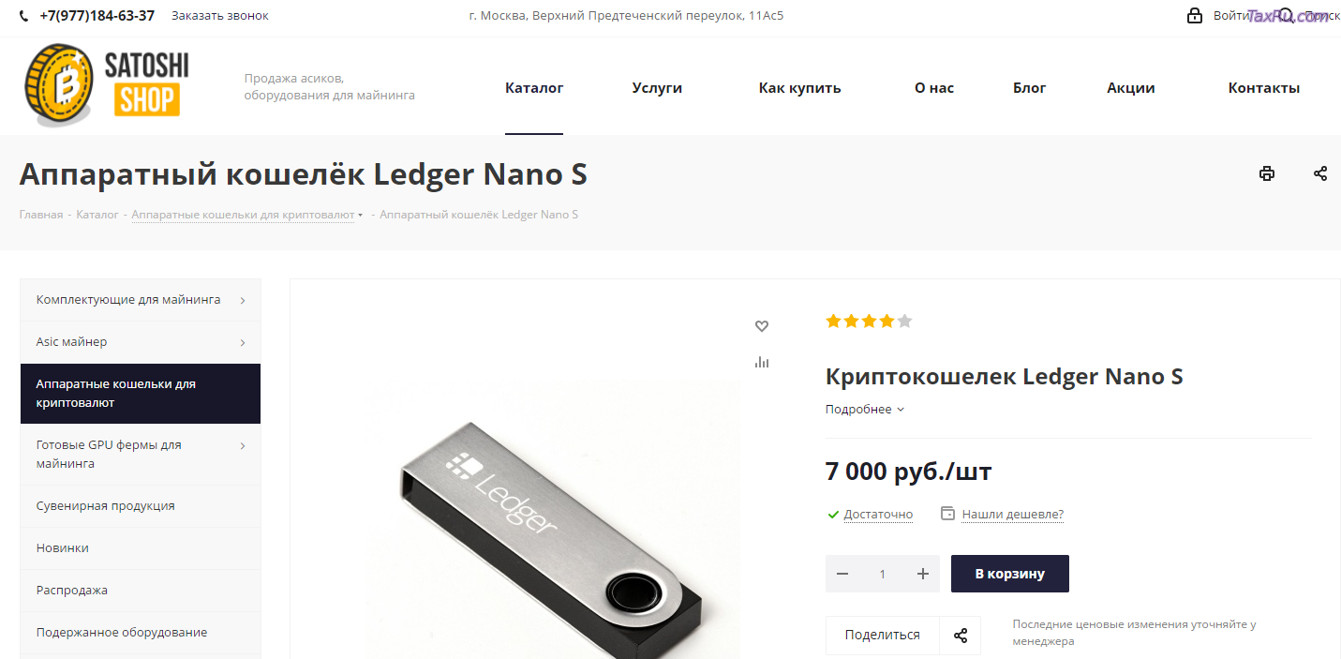Image resolution: width=1341 pixels, height=659 pixels.
Task: Open the 'Каталог' menu tab
Action: click(534, 86)
